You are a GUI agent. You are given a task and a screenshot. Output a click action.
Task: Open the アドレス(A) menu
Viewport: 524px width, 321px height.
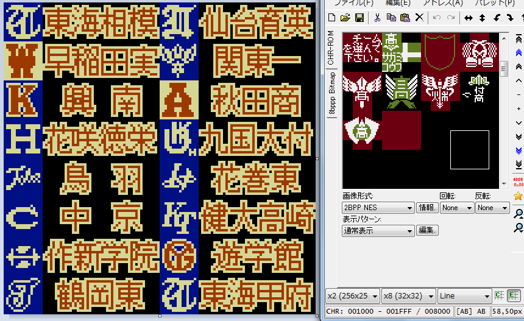442,3
